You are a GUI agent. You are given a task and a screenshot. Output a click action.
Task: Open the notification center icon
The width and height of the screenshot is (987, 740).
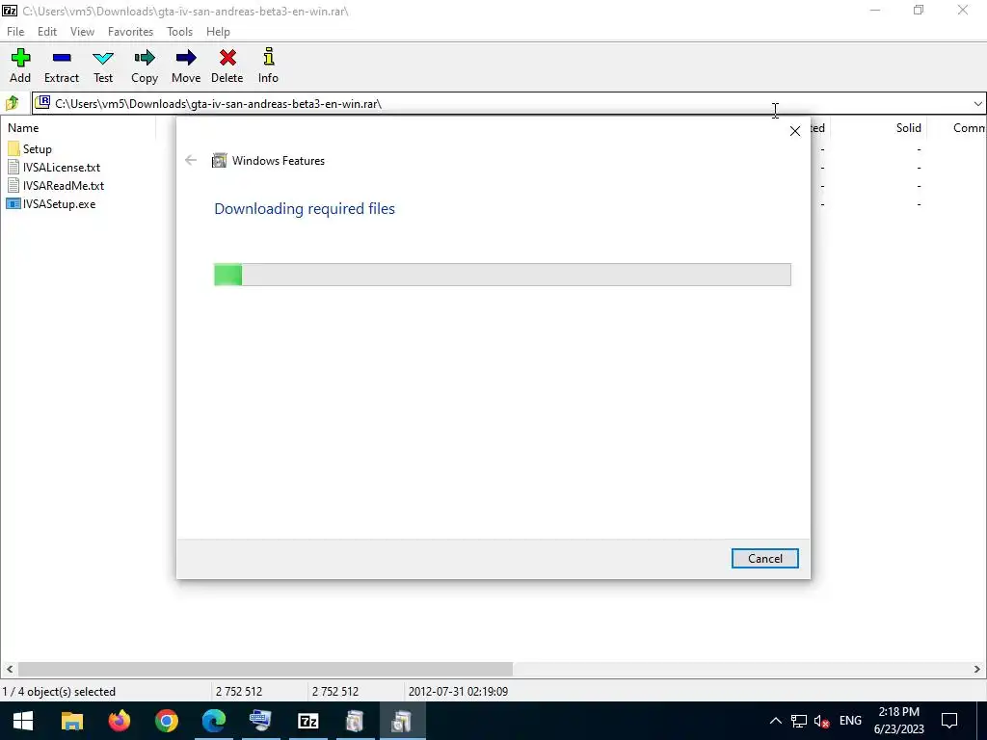tap(949, 721)
